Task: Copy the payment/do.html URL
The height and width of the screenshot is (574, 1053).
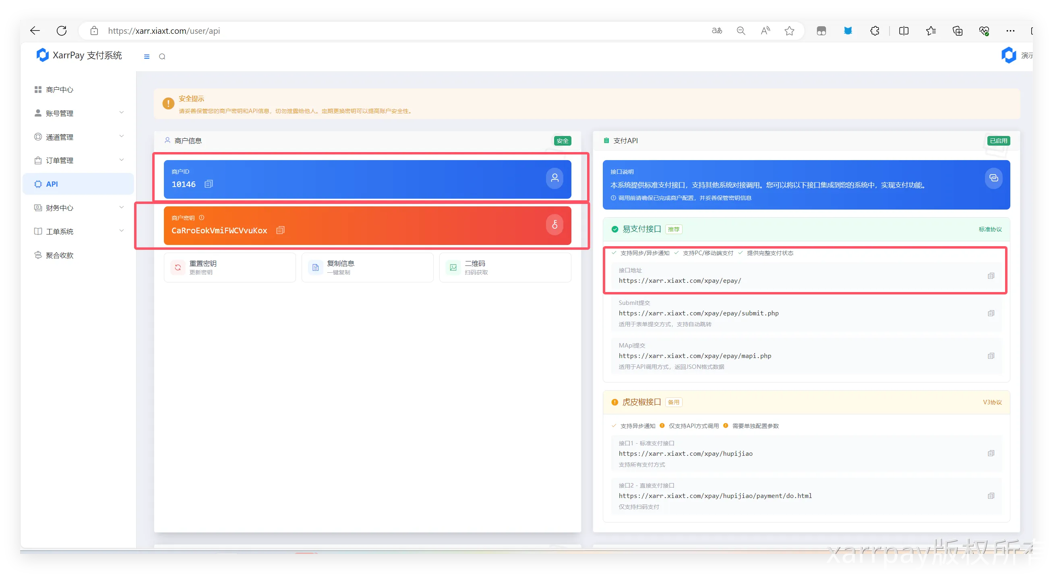Action: pyautogui.click(x=991, y=496)
